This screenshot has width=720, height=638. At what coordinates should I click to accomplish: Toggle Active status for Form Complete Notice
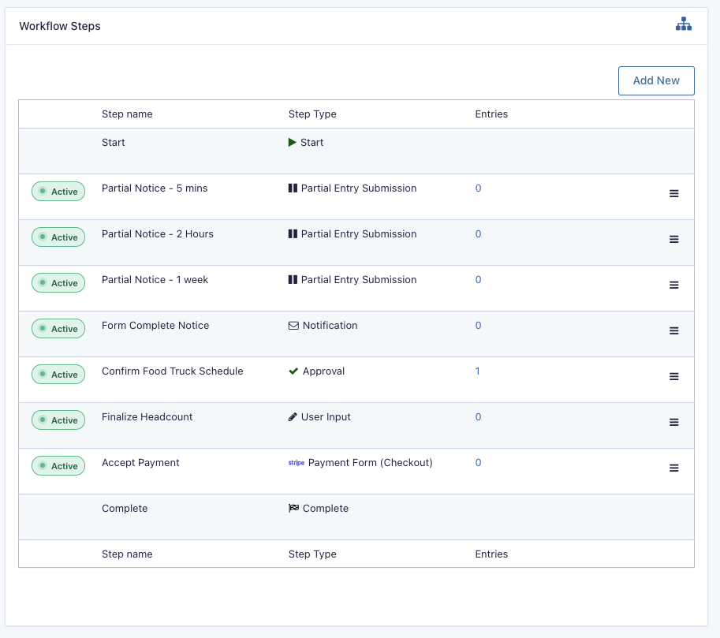point(58,329)
